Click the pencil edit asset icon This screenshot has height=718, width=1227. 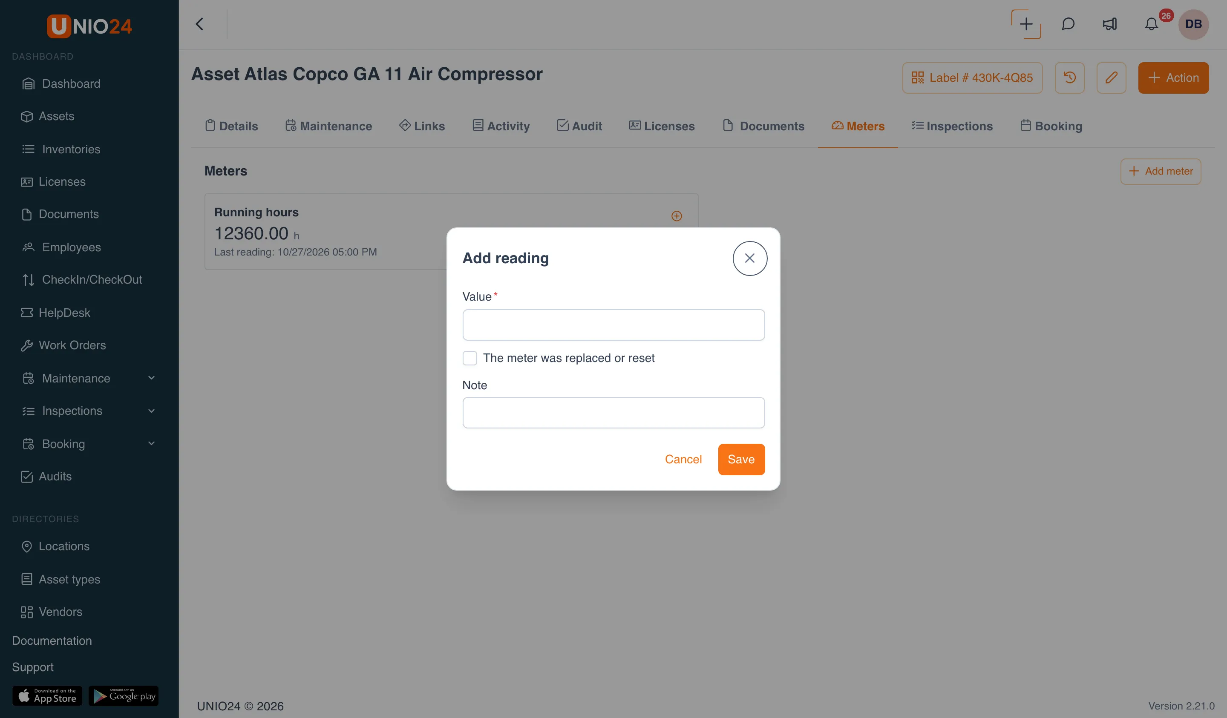(1111, 78)
